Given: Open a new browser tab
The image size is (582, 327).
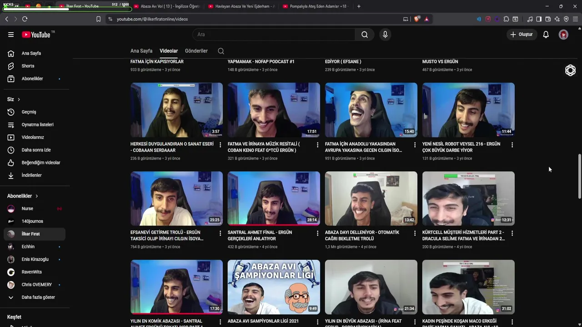Looking at the screenshot, I should (x=359, y=6).
